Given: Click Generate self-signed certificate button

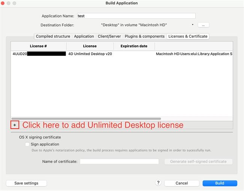Looking at the screenshot, I should click(198, 161).
